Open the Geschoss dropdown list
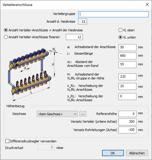This screenshot has height=160, width=152. 57,114
